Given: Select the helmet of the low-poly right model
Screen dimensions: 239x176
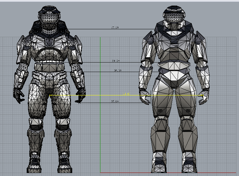Looking at the screenshot, I should coord(174,14).
